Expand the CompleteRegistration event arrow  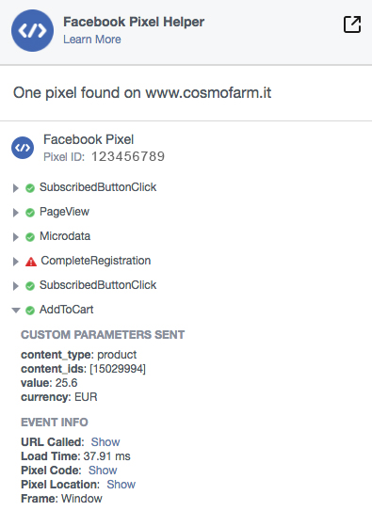pyautogui.click(x=15, y=262)
